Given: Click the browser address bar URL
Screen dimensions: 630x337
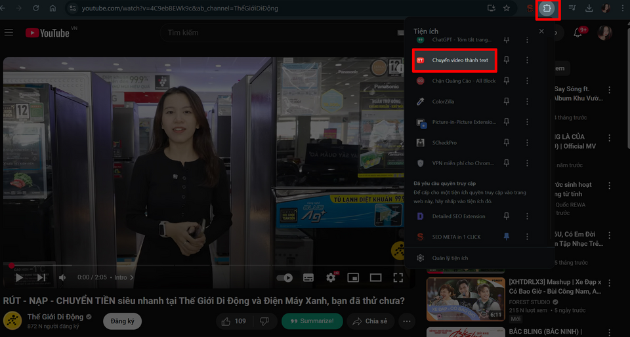Looking at the screenshot, I should [x=180, y=8].
